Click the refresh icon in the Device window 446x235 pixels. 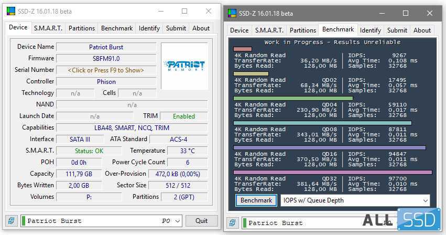[12, 221]
